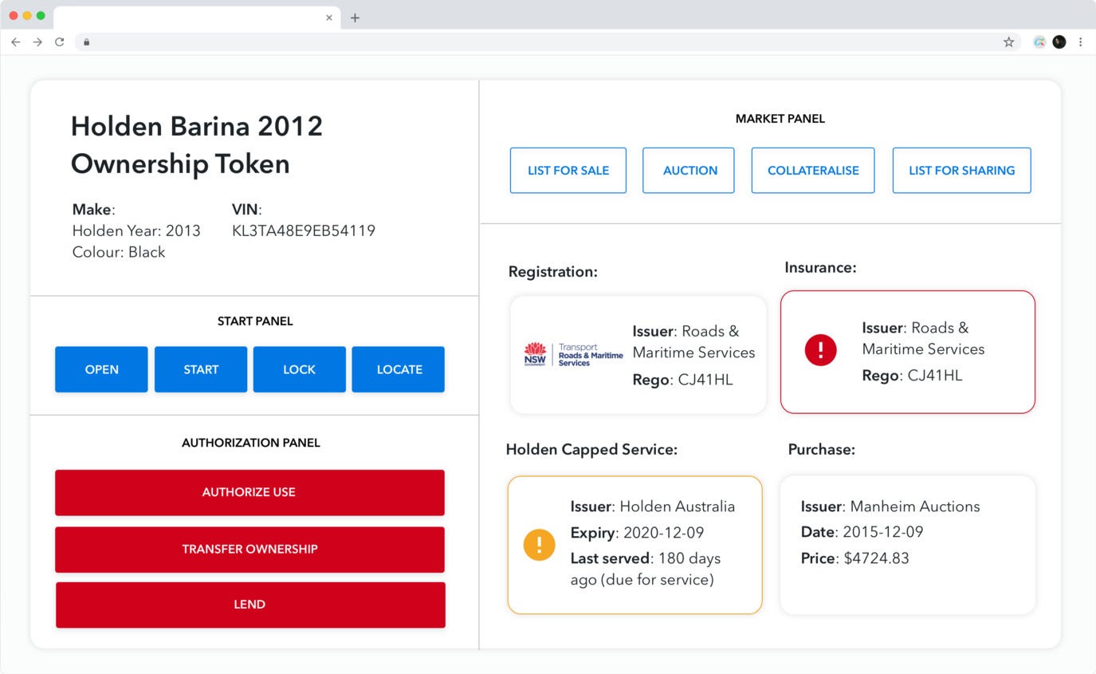1096x674 pixels.
Task: Click the LOCK button
Action: (300, 369)
